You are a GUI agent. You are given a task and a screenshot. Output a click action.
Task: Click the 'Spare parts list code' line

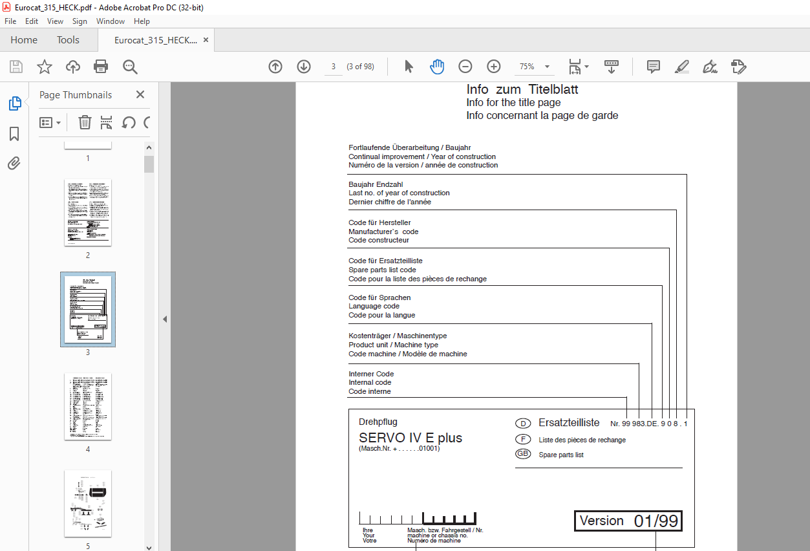point(382,270)
